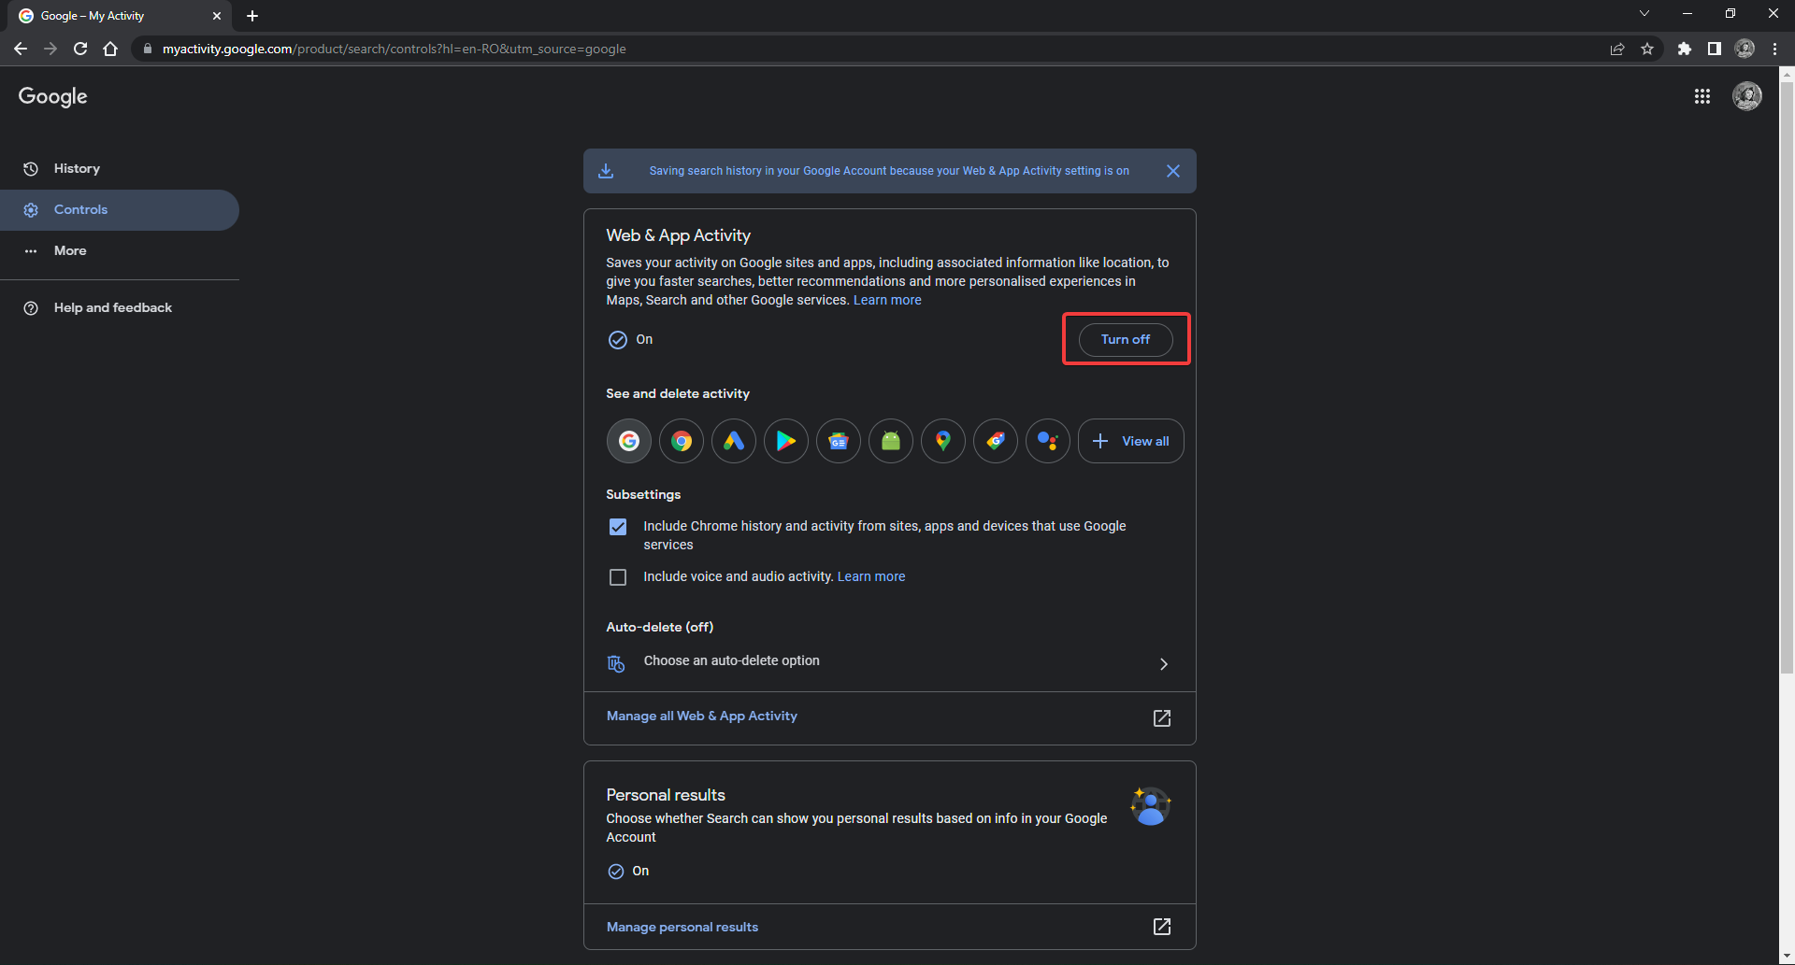Uncheck Include Chrome history and activity
Image resolution: width=1795 pixels, height=965 pixels.
[618, 527]
